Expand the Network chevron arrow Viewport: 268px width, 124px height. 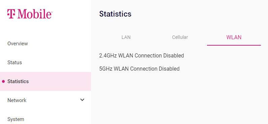(82, 100)
